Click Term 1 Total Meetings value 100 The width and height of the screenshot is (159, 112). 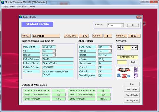click(x=59, y=95)
